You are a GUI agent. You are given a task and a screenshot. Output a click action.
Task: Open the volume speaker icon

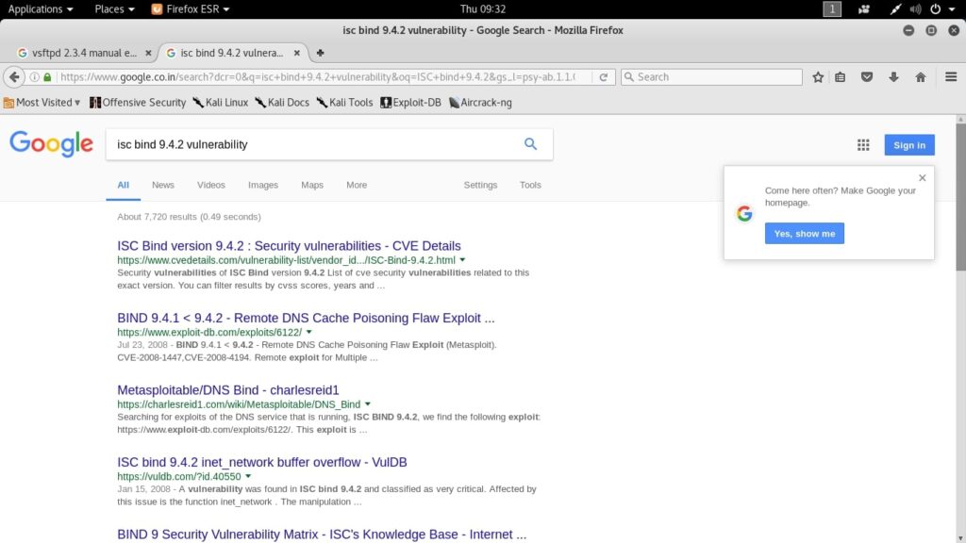coord(915,9)
